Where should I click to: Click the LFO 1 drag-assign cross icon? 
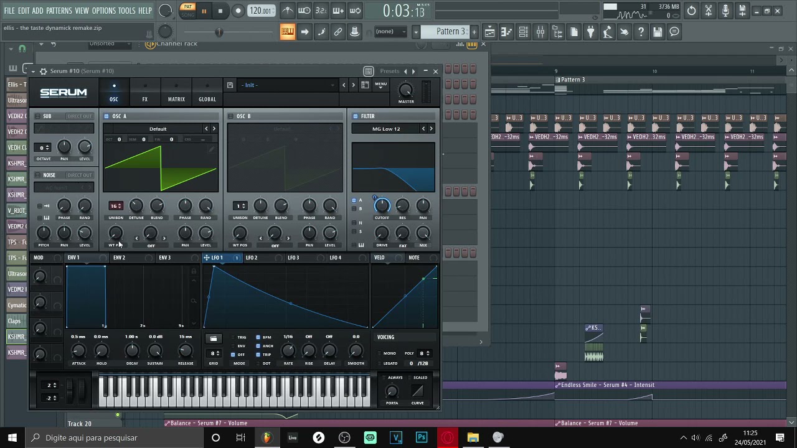pyautogui.click(x=207, y=258)
